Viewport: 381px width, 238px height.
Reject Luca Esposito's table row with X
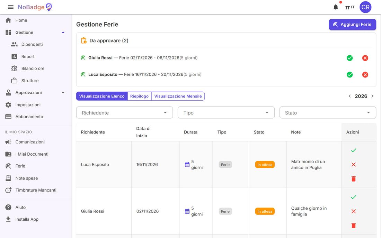354,164
